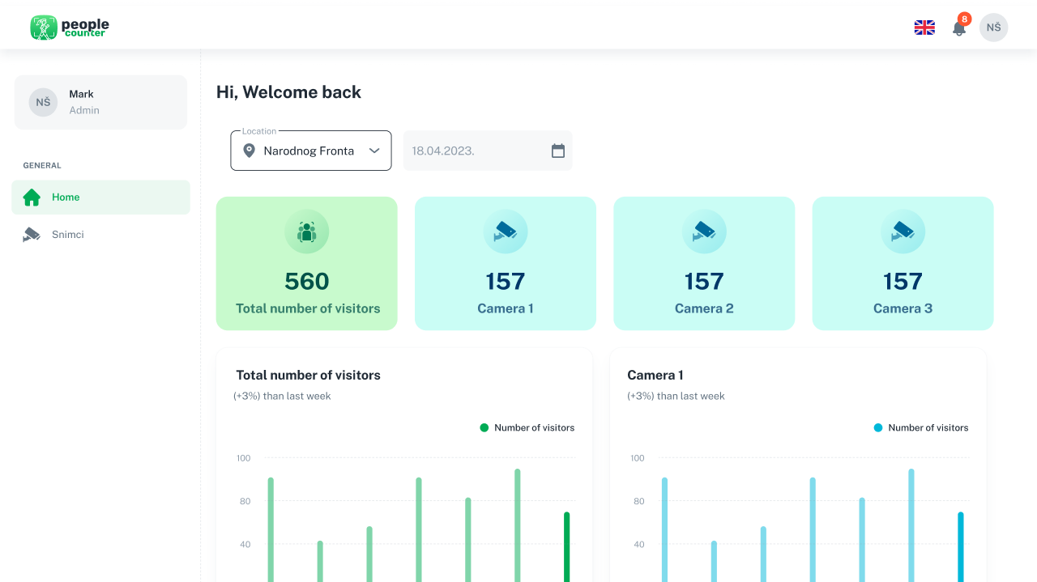Image resolution: width=1037 pixels, height=582 pixels.
Task: Open notifications bell with 8 badge
Action: [959, 28]
